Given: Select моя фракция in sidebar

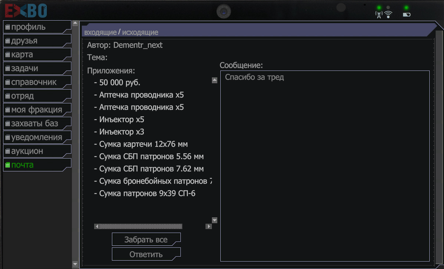Looking at the screenshot, I should 36,109.
